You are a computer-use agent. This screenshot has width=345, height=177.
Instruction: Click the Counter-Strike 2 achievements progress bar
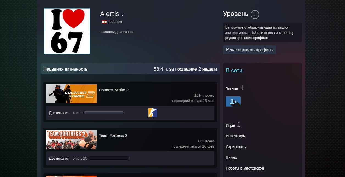pos(104,113)
